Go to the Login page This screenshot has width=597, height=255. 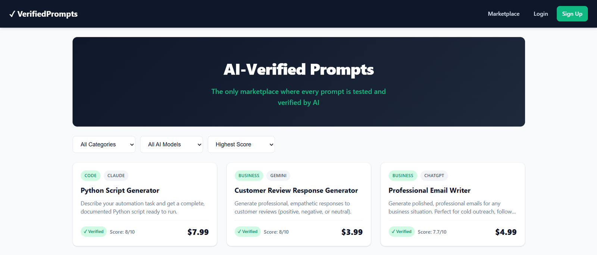pos(540,14)
